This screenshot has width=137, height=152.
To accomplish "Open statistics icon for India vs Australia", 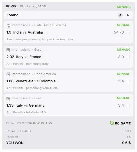I will (128, 32).
